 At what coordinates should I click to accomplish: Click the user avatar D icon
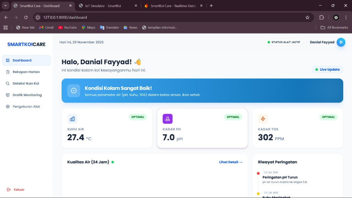point(341,42)
